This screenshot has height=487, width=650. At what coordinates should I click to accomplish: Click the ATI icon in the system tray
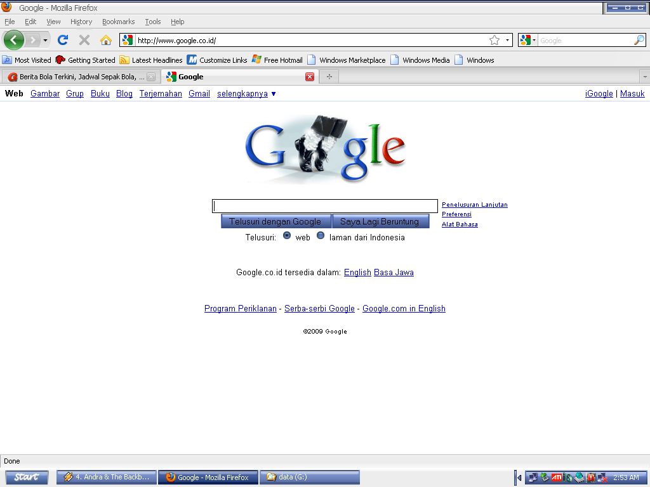[556, 478]
